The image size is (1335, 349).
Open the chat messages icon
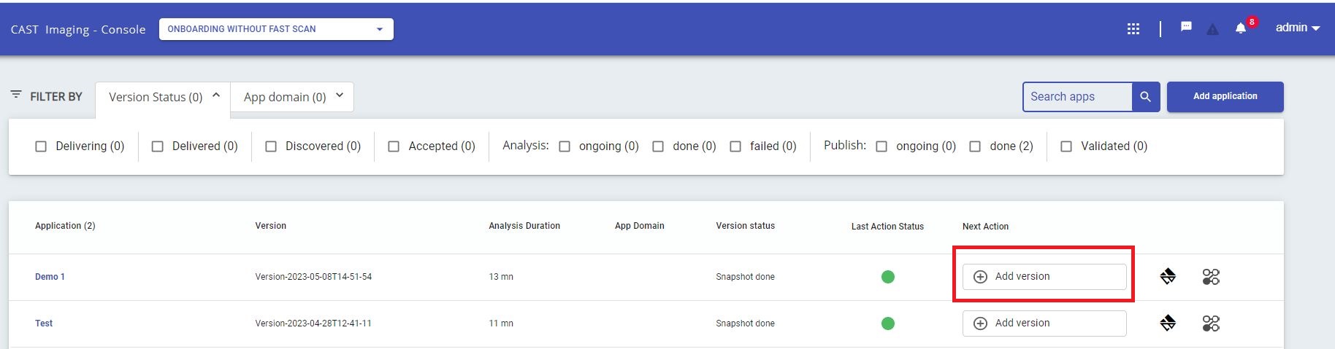pyautogui.click(x=1186, y=27)
